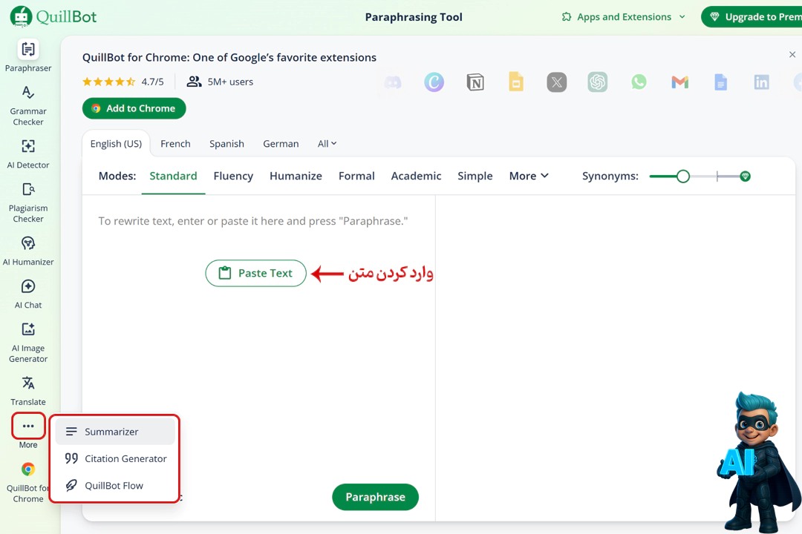Expand the Apps and Extensions dropdown

click(622, 16)
